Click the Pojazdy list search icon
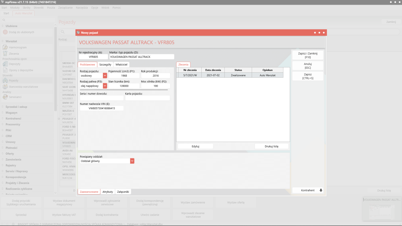Image resolution: width=402 pixels, height=226 pixels. [x=63, y=32]
